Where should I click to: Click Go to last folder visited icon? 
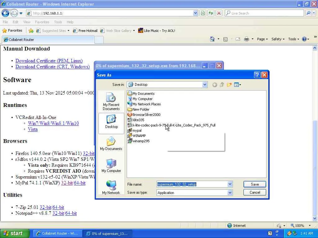pos(215,85)
